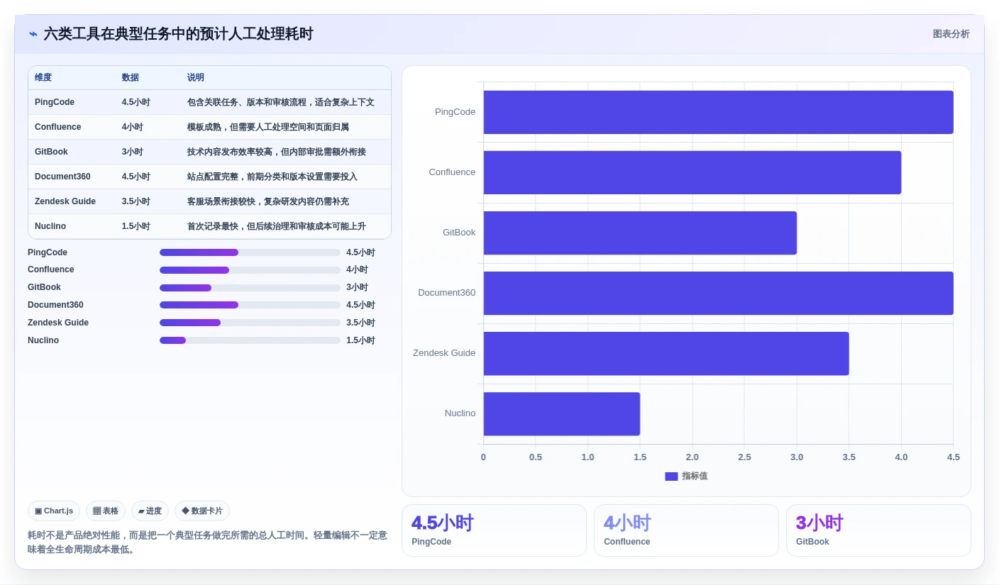Click the Nuclino y-axis label
The image size is (999, 585).
460,413
